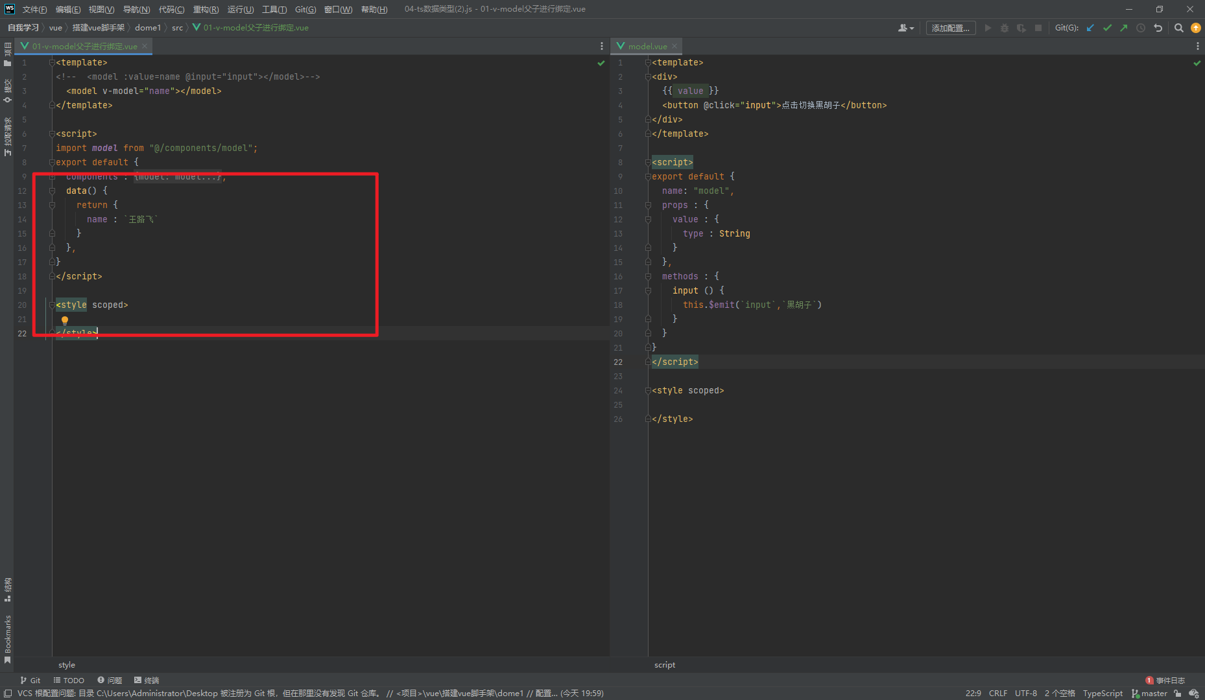Click the Stop square icon
This screenshot has width=1205, height=700.
tap(1038, 28)
